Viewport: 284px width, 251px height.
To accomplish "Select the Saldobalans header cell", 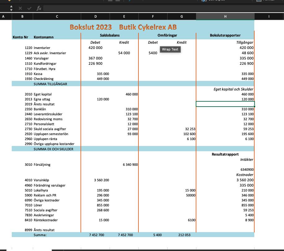I will pyautogui.click(x=110, y=35).
